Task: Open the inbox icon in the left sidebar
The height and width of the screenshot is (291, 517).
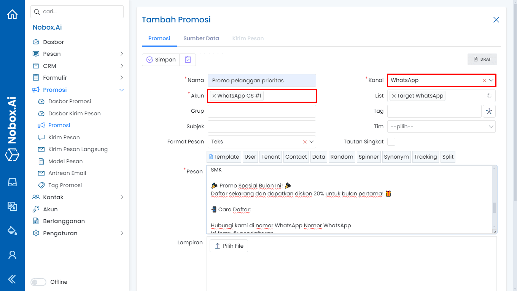Action: pos(13,182)
